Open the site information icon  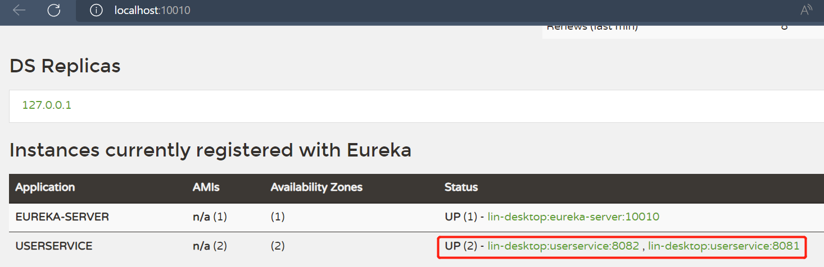click(96, 10)
